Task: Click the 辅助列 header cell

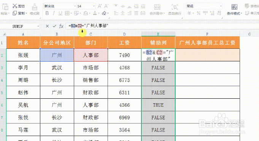Action: (x=158, y=43)
